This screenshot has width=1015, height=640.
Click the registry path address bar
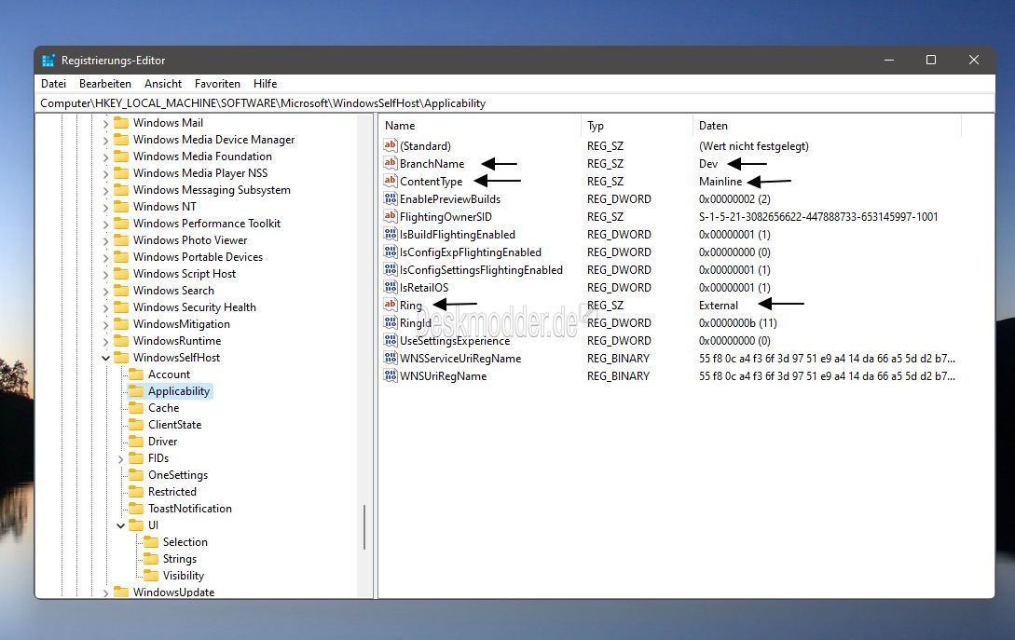tap(514, 102)
